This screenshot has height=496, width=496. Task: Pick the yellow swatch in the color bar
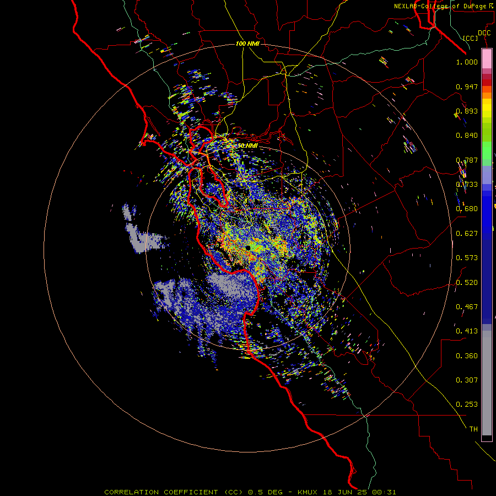click(x=487, y=108)
